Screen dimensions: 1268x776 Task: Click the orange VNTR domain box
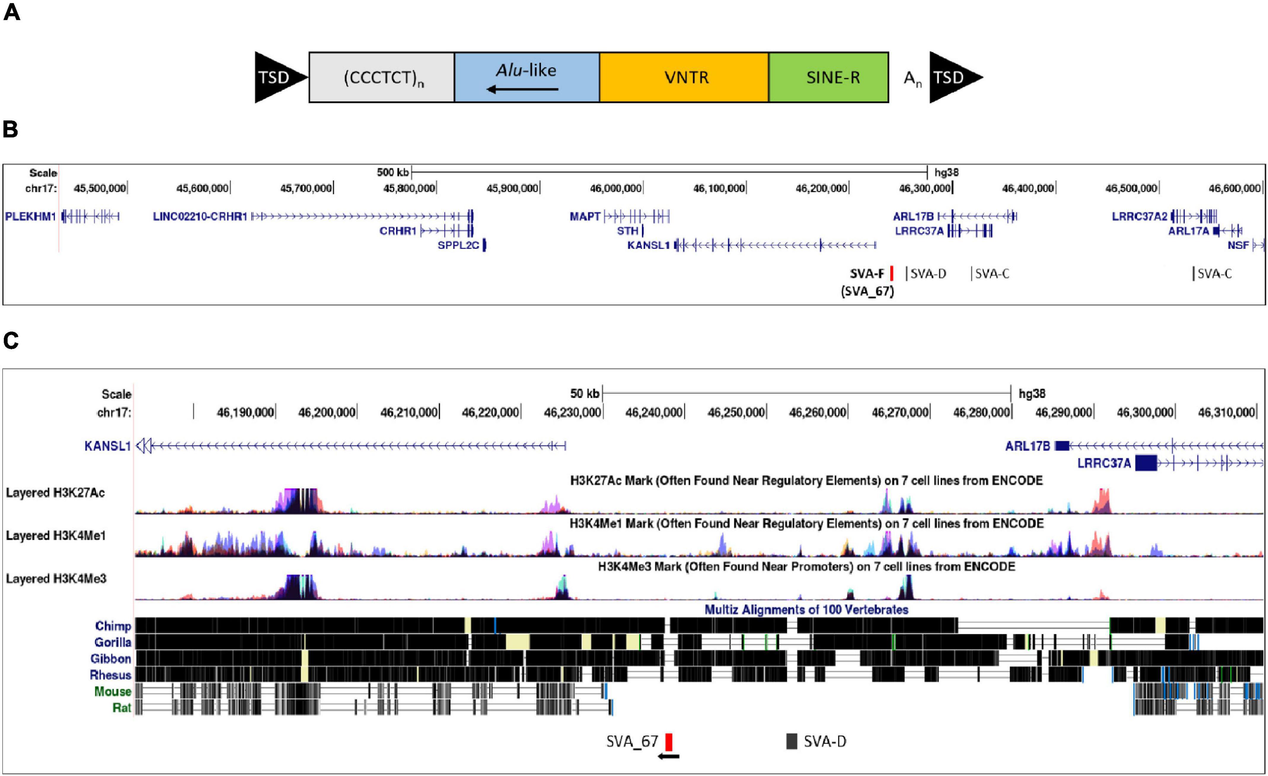click(x=684, y=77)
